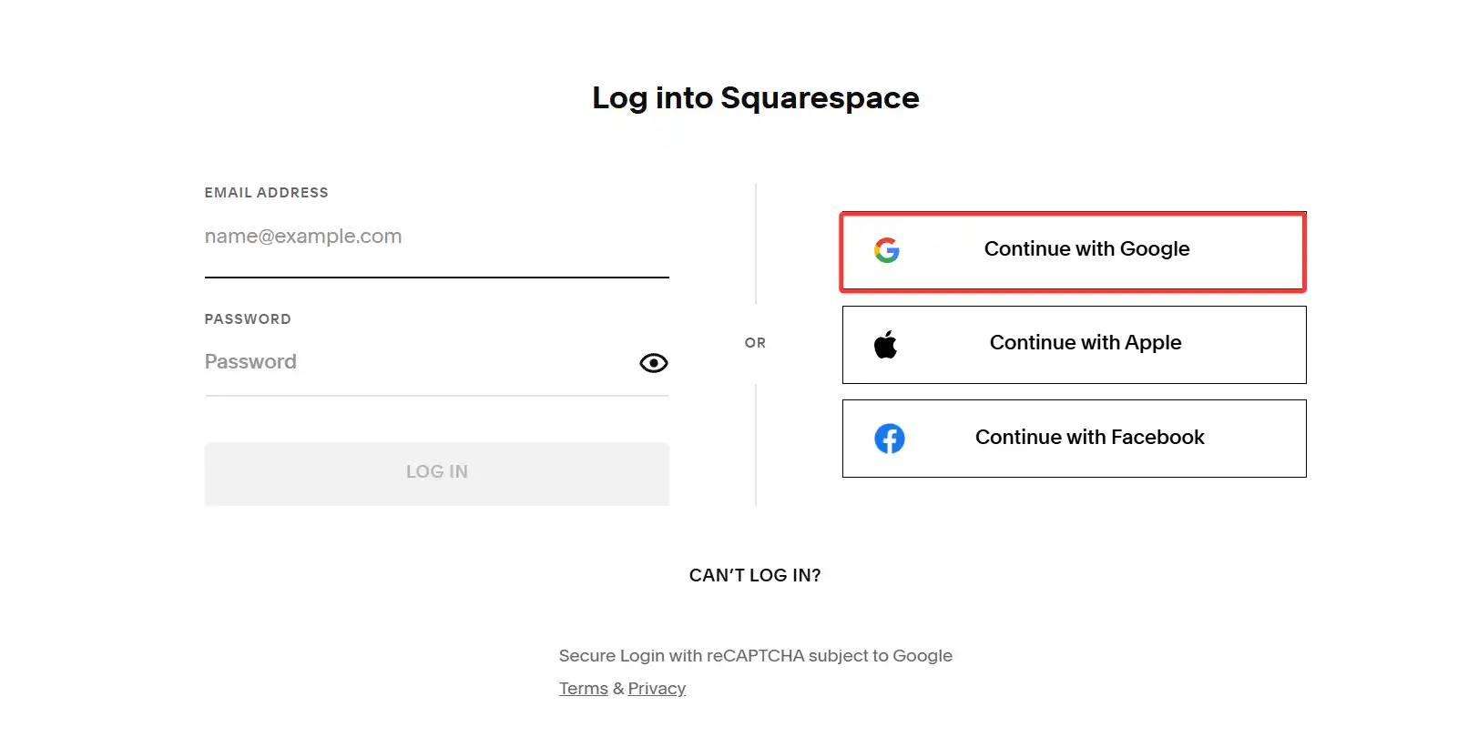This screenshot has height=737, width=1458.
Task: Open the Terms link
Action: point(583,689)
